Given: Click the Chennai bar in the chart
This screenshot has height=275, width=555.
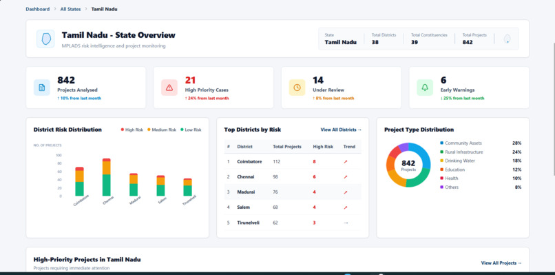Looking at the screenshot, I should click(x=106, y=177).
